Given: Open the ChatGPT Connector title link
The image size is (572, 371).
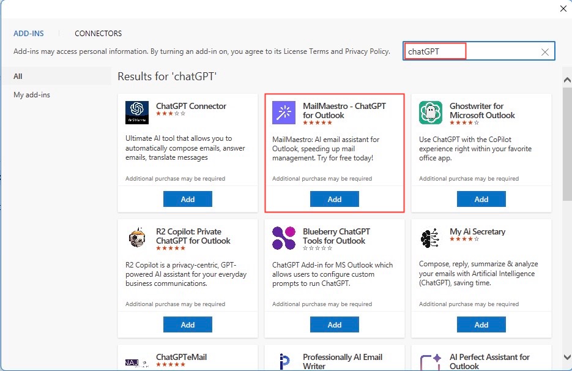Looking at the screenshot, I should 191,106.
